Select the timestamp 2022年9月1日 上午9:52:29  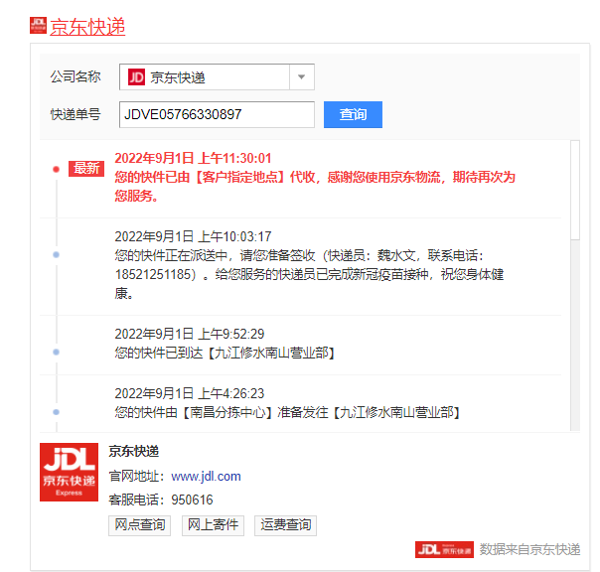click(x=190, y=334)
